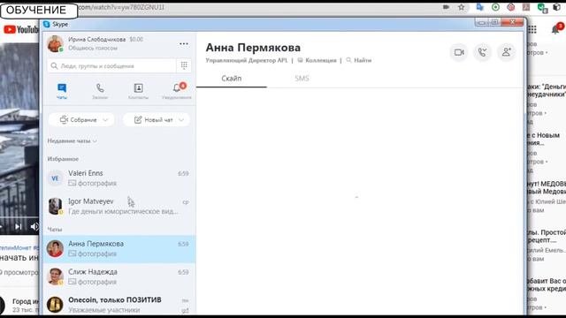Viewport: 566px width, 318px height.
Task: Select the Анна Пермякова chat row
Action: click(x=119, y=249)
